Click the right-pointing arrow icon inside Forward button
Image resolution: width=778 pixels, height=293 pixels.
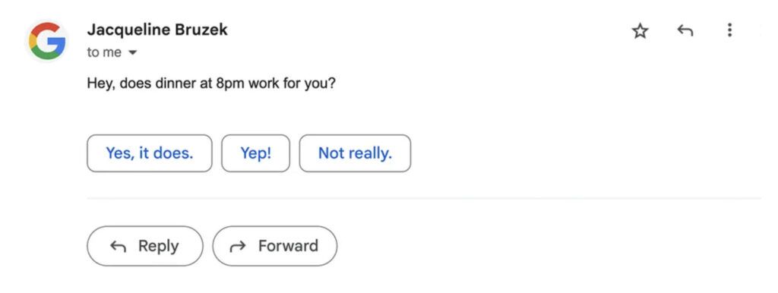(238, 247)
